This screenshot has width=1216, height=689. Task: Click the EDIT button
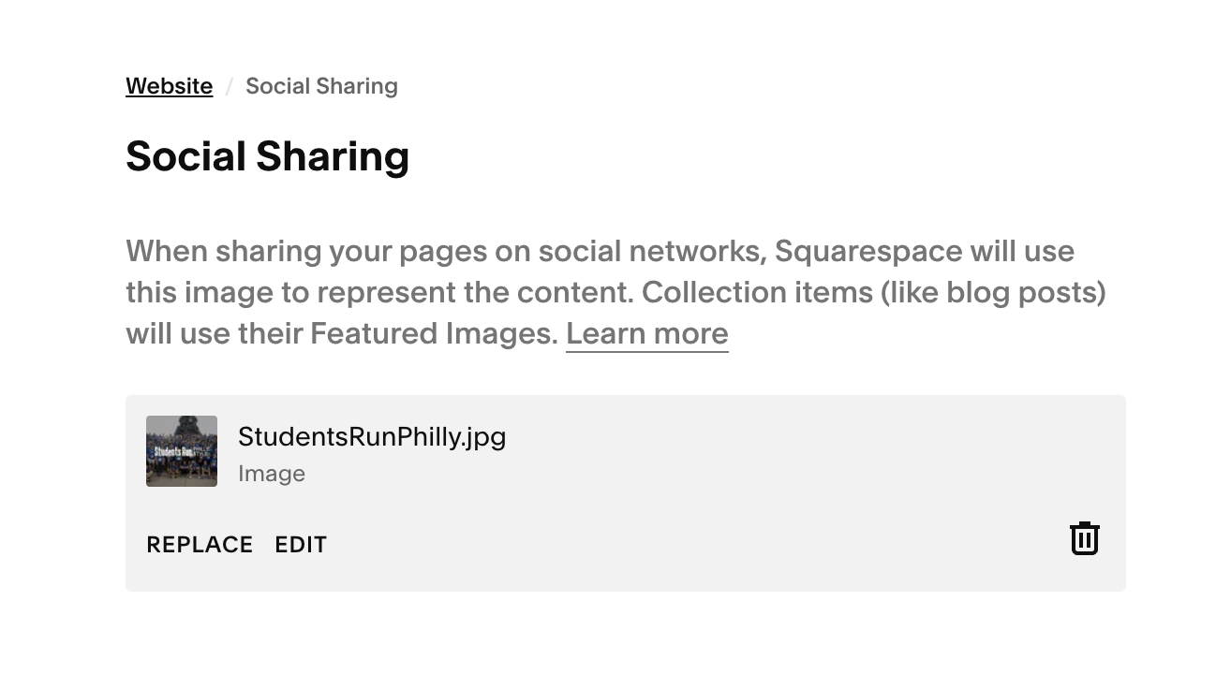301,545
